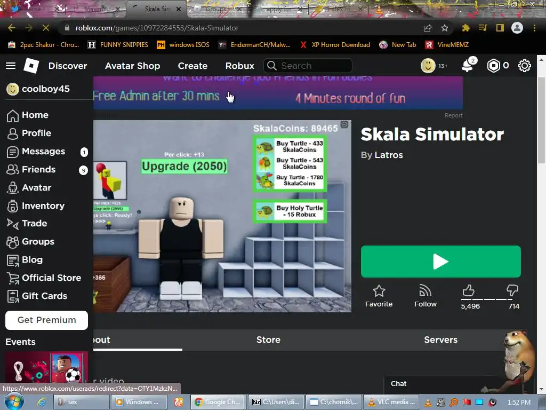
Task: Launch Internet Explorer from taskbar
Action: (x=42, y=402)
